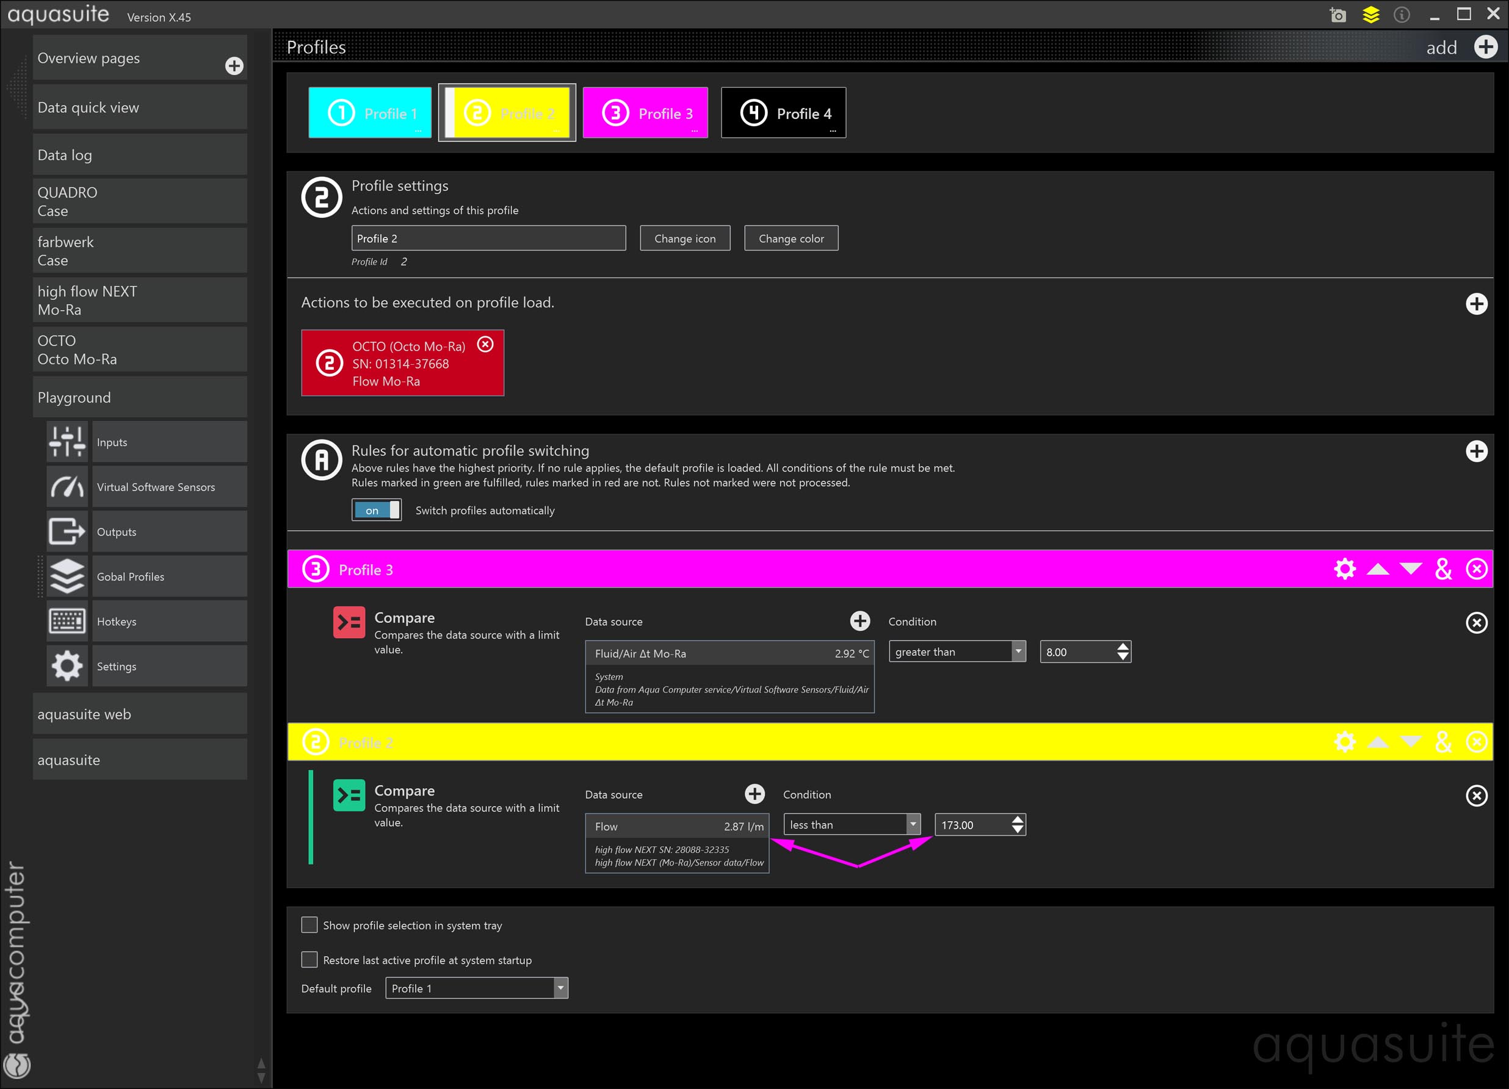Open Profile 3 rule settings gear
This screenshot has height=1089, width=1509.
coord(1344,569)
